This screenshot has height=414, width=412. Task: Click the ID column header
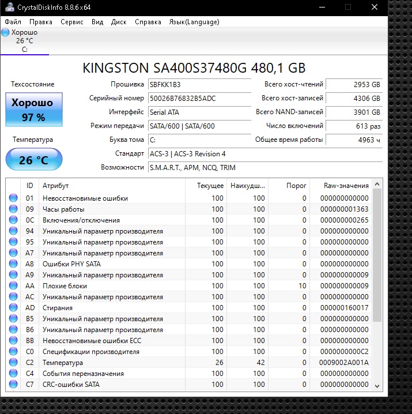[x=29, y=186]
